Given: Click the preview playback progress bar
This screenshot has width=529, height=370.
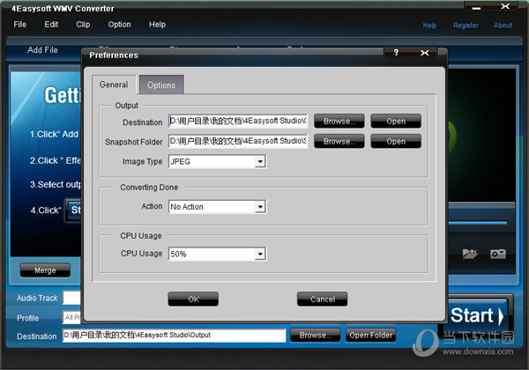Looking at the screenshot, I should click(x=477, y=222).
